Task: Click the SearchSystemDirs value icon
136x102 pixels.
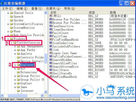Action: pos(51,67)
